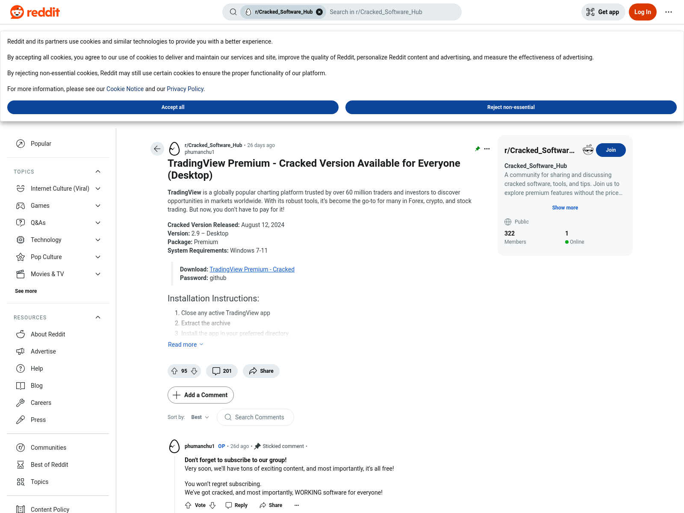The height and width of the screenshot is (513, 684).
Task: Reject non-essential cookies
Action: click(x=511, y=107)
